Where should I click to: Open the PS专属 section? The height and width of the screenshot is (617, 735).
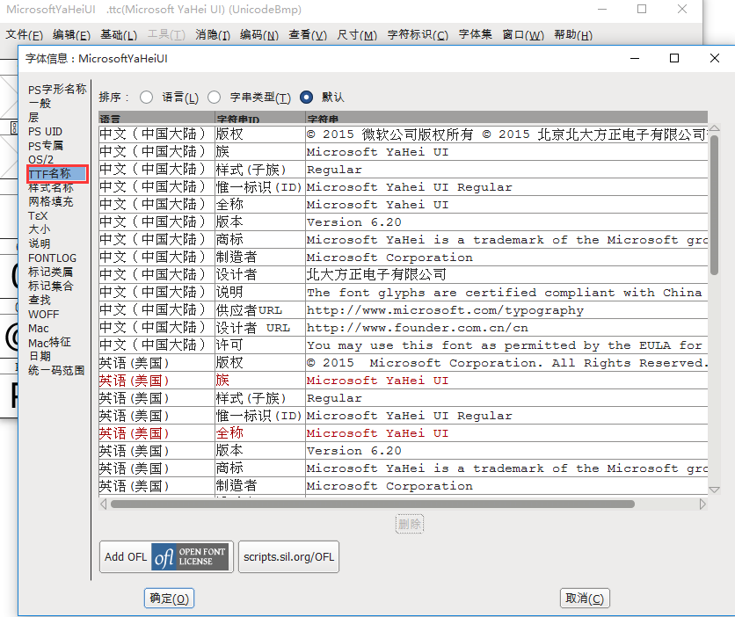click(x=46, y=146)
